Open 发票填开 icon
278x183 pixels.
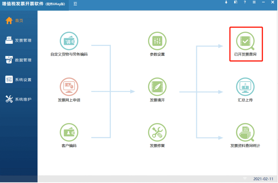pos(157,87)
